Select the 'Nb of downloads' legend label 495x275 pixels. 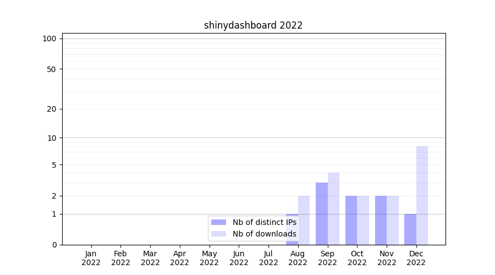point(264,234)
